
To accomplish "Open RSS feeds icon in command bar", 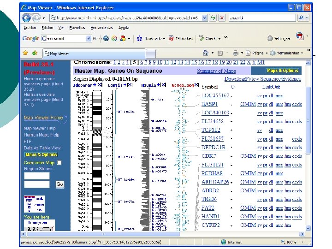I will click(220, 53).
